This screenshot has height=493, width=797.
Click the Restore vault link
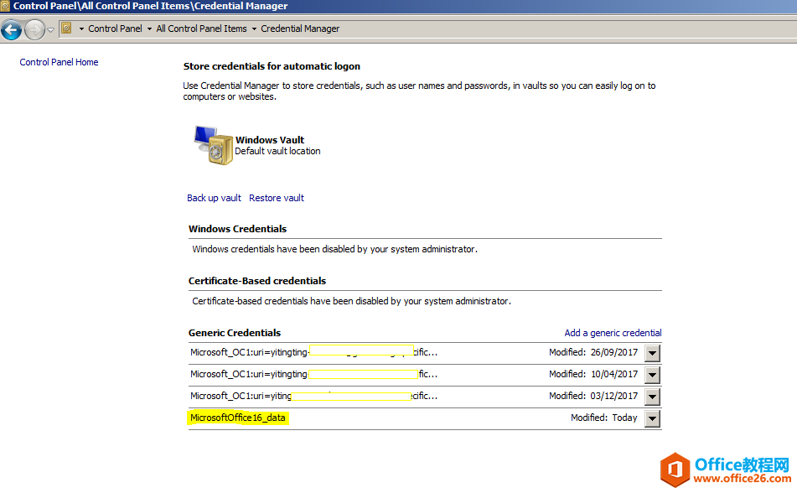coord(277,198)
